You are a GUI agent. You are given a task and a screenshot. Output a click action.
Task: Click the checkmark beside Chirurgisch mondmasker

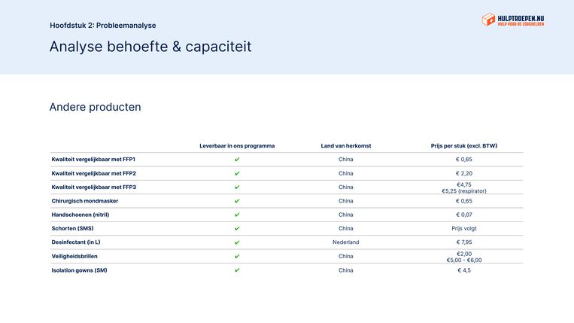point(237,201)
